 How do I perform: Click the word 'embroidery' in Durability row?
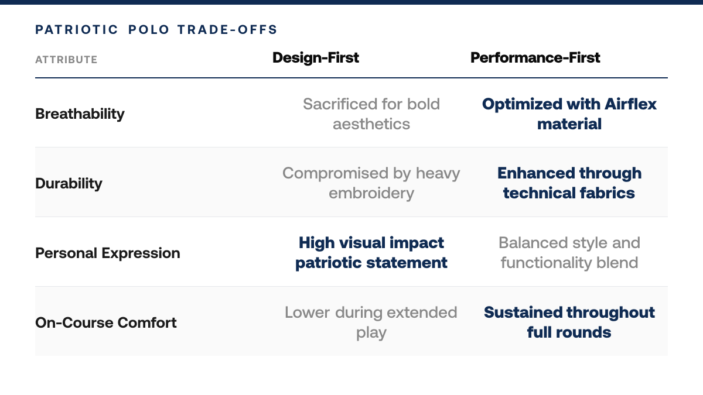click(371, 193)
